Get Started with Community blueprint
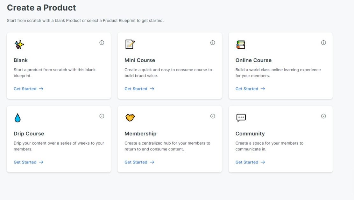The image size is (354, 200). [x=250, y=162]
